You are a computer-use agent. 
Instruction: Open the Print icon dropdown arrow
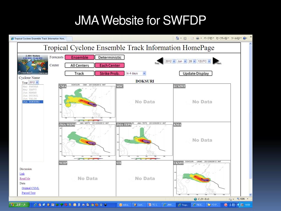pos(201,38)
